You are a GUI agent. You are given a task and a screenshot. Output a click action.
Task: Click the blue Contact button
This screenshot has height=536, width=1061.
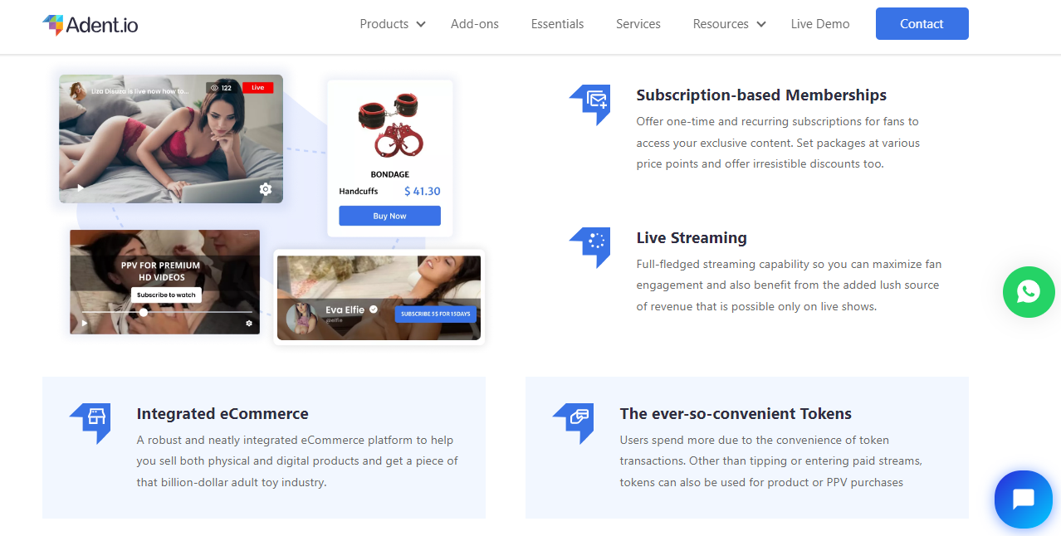coord(922,24)
